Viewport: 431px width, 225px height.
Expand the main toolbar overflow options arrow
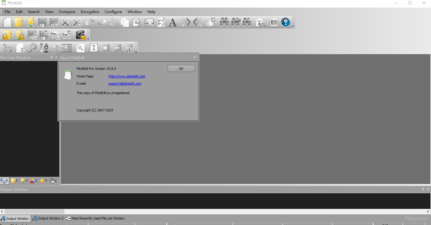pyautogui.click(x=293, y=27)
